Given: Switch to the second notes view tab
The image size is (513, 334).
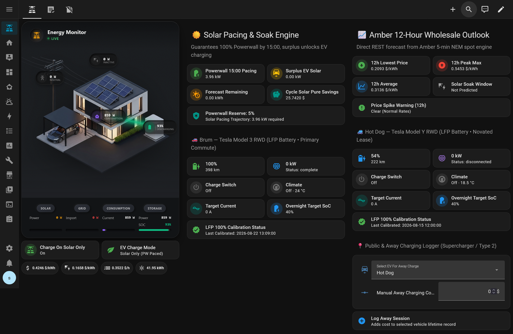Looking at the screenshot, I should [x=51, y=10].
